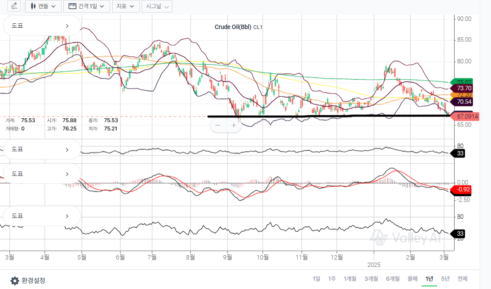Viewport: 491px width, 289px height.
Task: Zoom out with the minus button
Action: tap(218, 125)
